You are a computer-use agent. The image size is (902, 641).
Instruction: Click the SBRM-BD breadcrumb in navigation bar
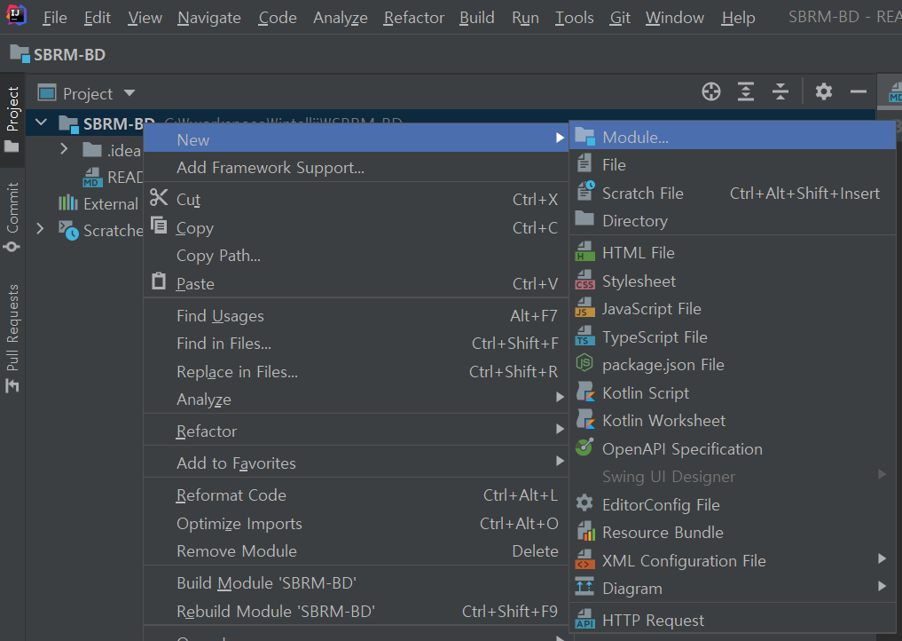click(59, 55)
